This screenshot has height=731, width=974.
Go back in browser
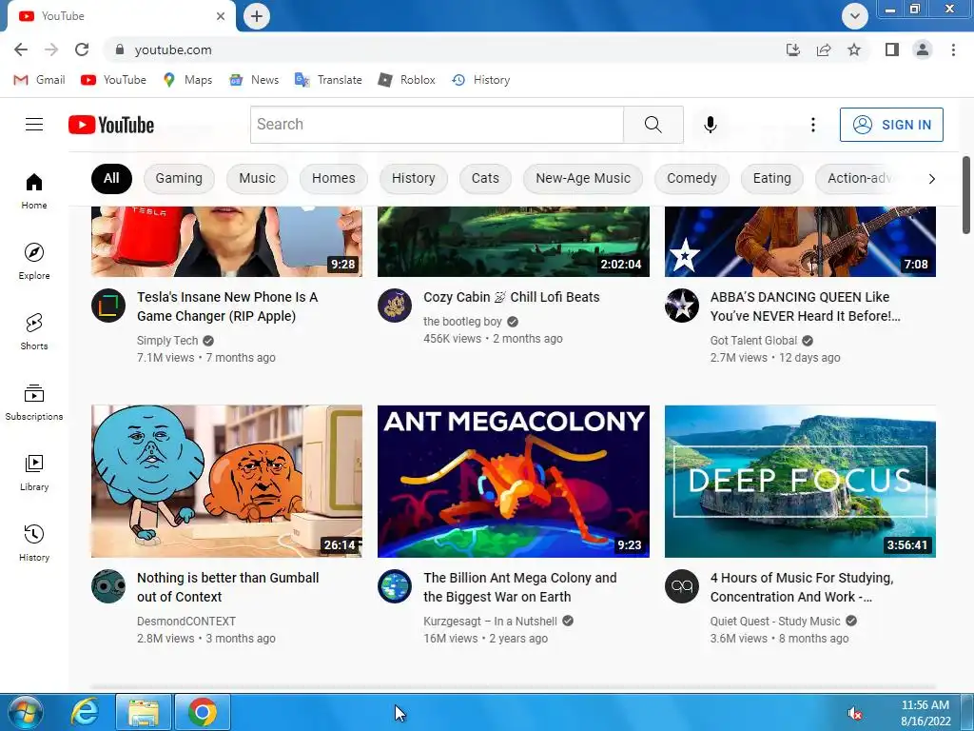pyautogui.click(x=21, y=49)
